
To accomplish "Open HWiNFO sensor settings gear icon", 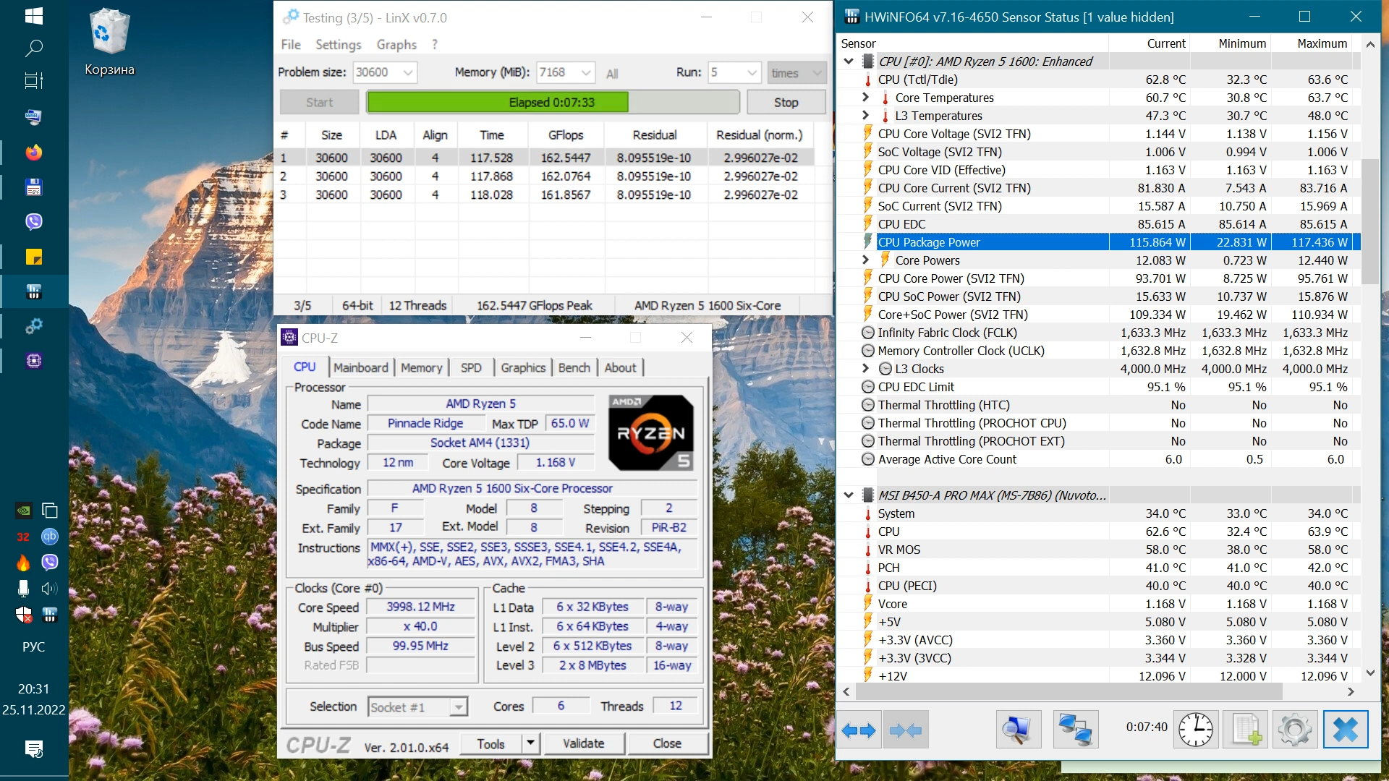I will tap(1295, 730).
